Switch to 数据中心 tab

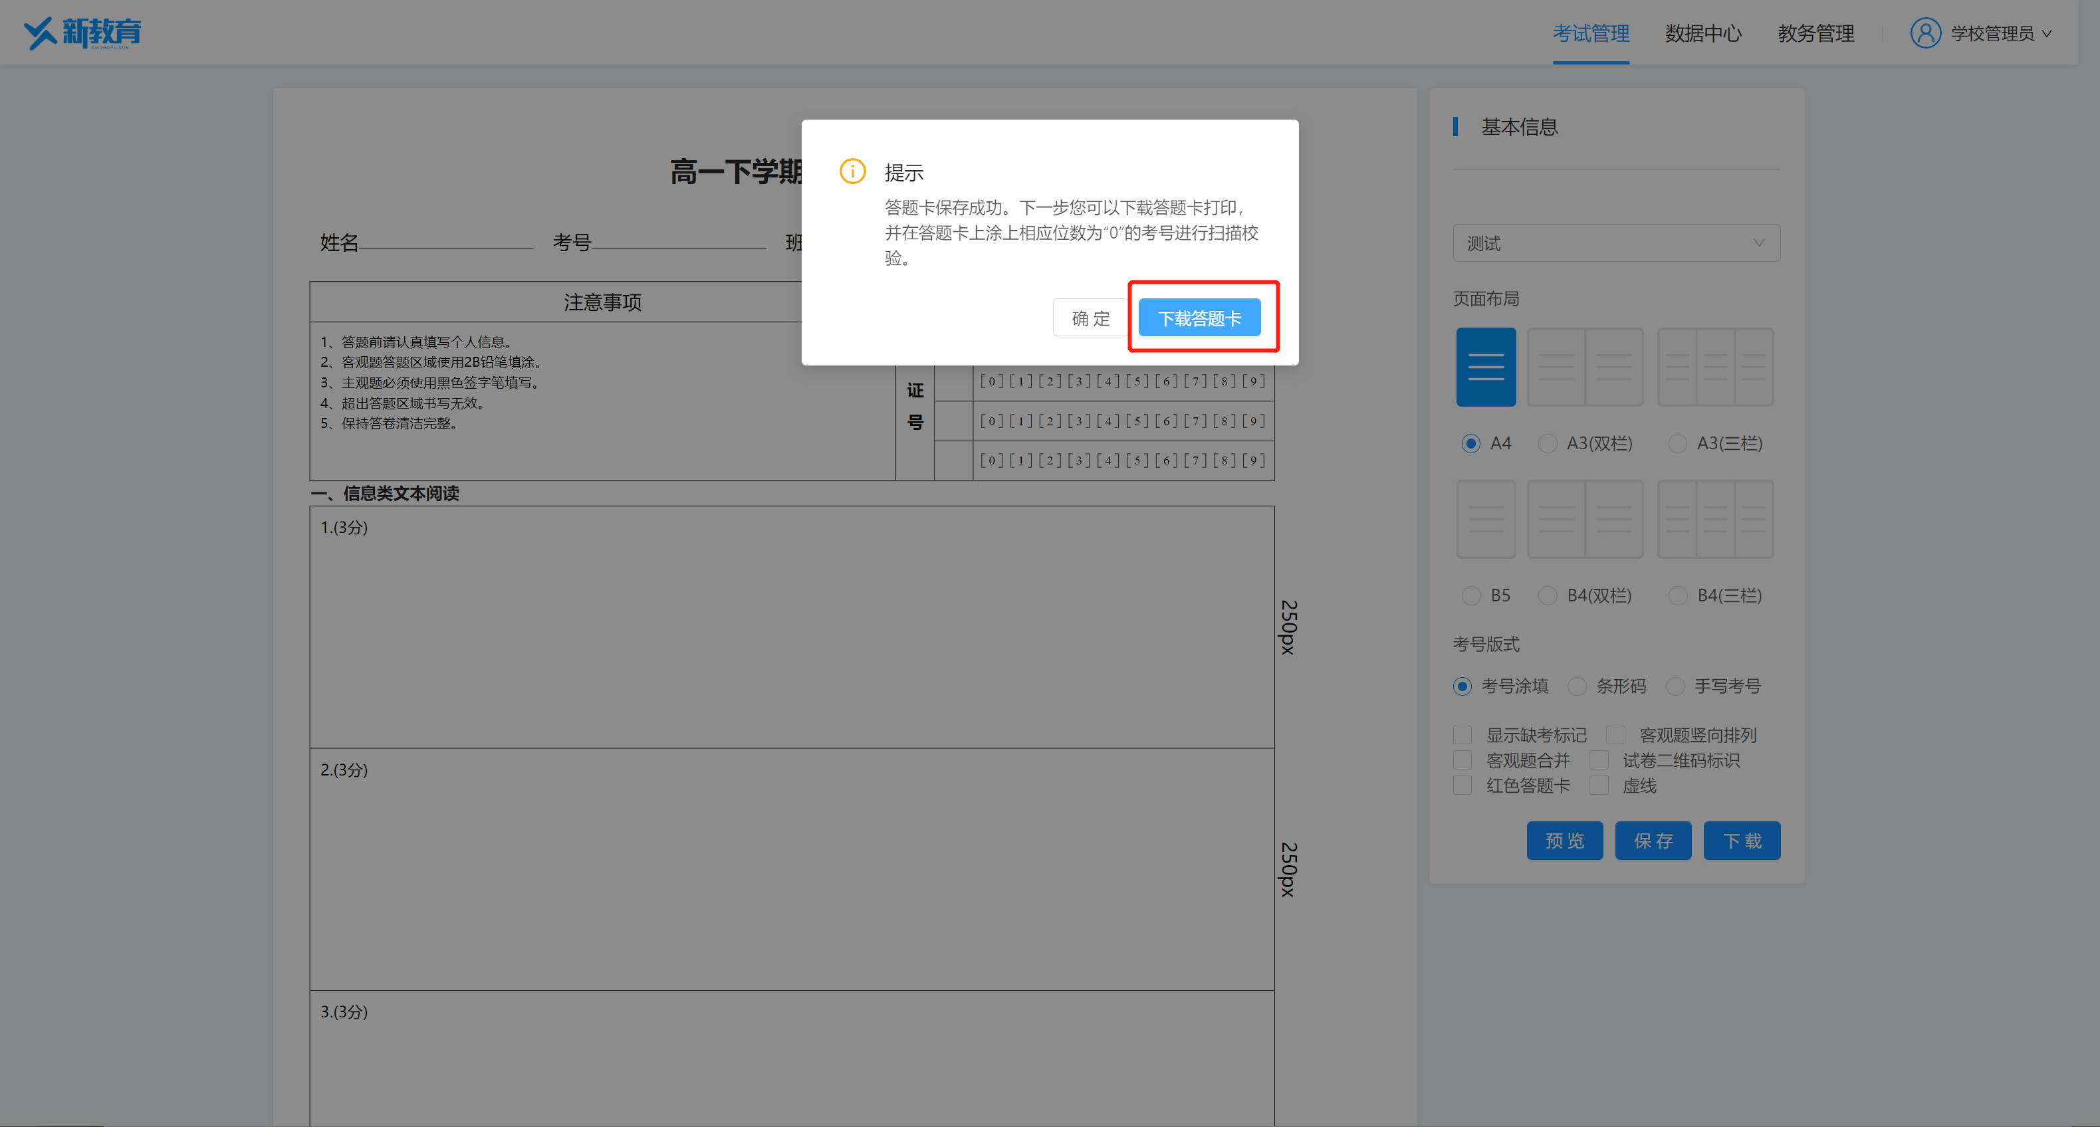(1702, 33)
